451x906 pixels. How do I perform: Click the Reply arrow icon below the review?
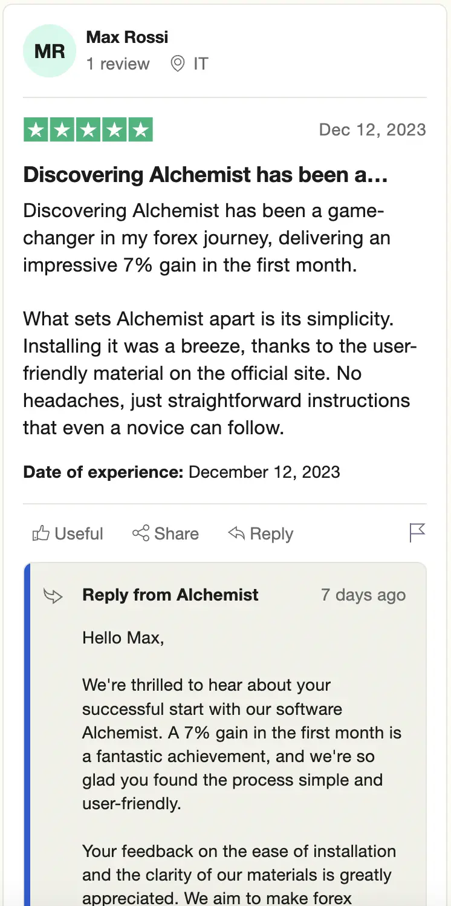pos(236,533)
